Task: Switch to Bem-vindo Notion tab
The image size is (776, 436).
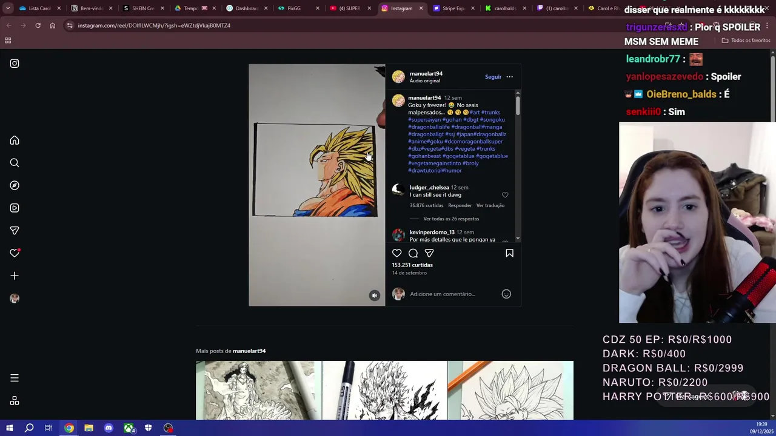Action: tap(92, 8)
